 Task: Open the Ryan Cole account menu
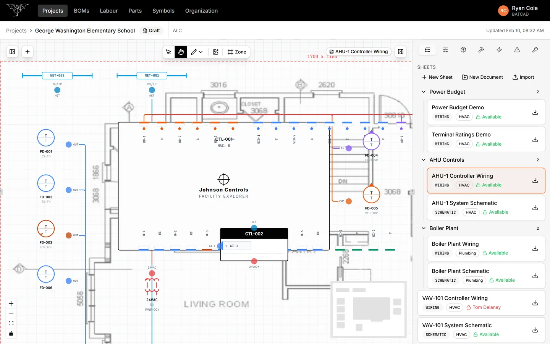tap(518, 11)
